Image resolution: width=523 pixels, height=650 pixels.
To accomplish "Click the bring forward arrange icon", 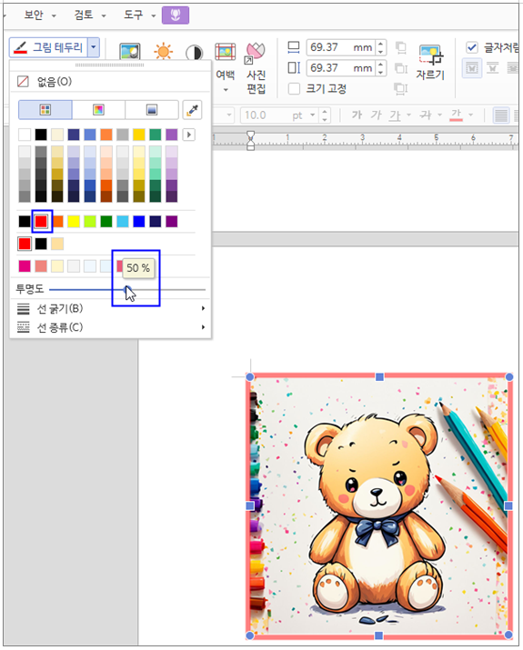I will tap(400, 47).
